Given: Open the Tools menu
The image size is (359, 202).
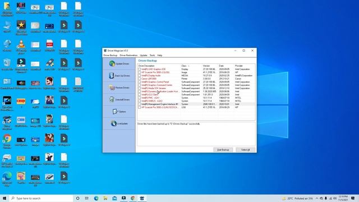Looking at the screenshot, I should 152,56.
